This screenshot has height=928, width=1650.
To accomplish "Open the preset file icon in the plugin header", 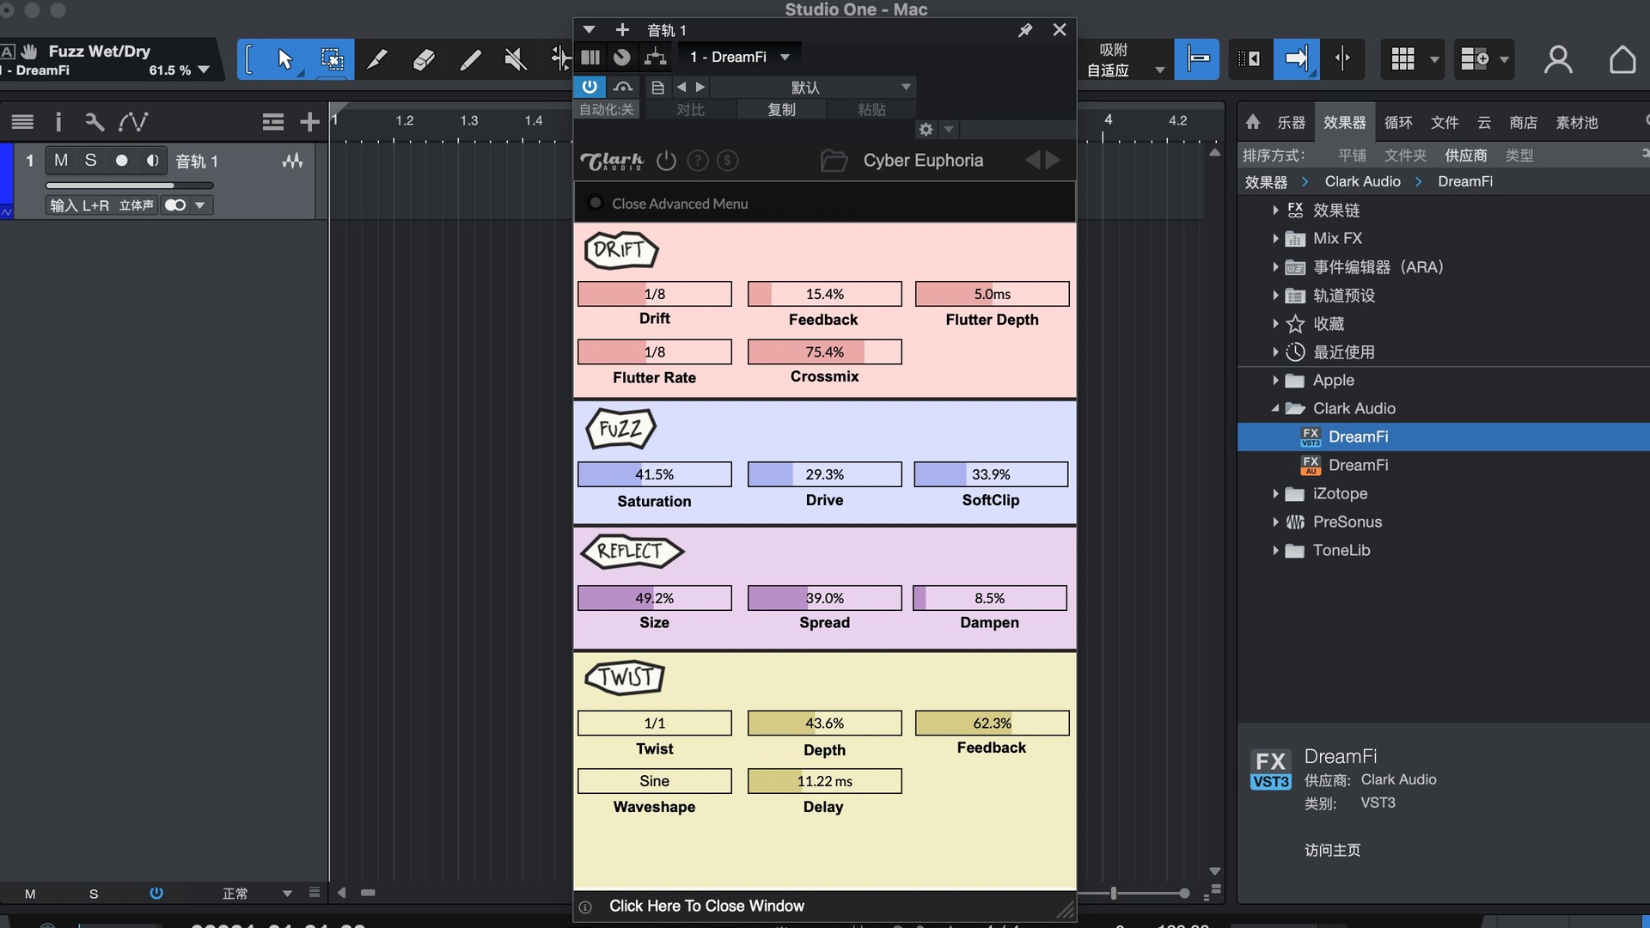I will (x=657, y=88).
